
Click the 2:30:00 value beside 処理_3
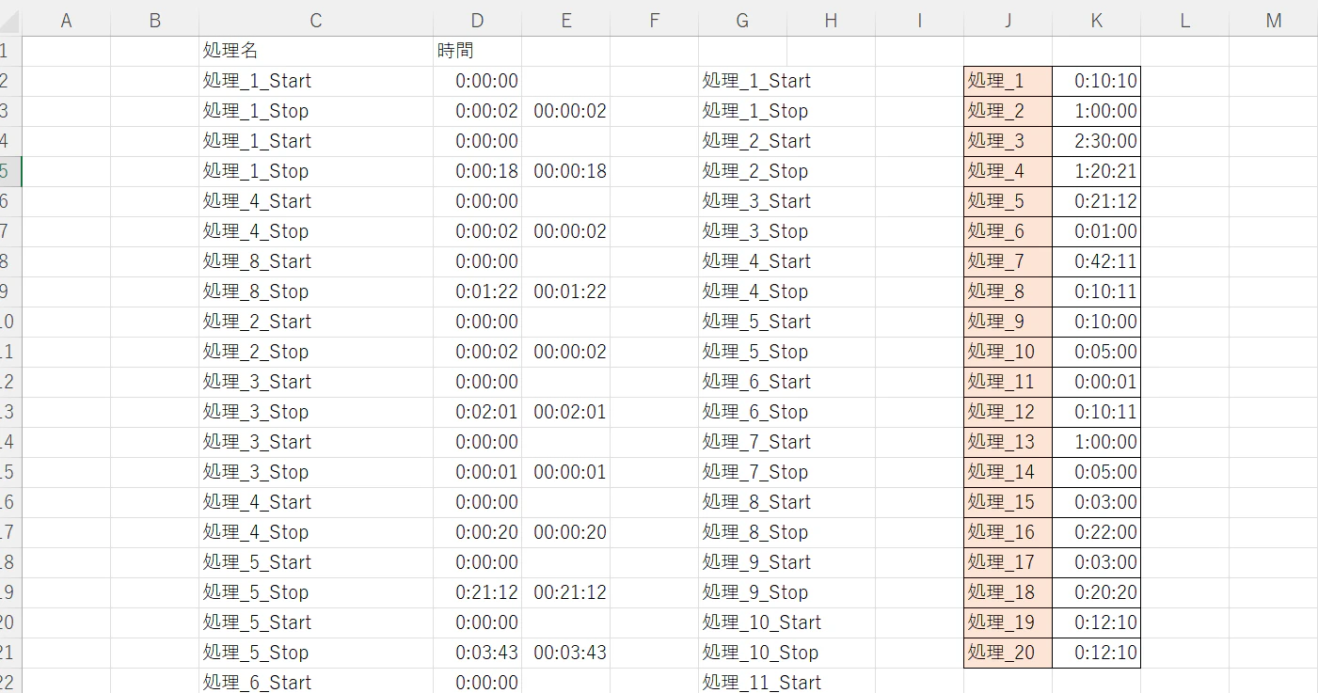[1096, 141]
